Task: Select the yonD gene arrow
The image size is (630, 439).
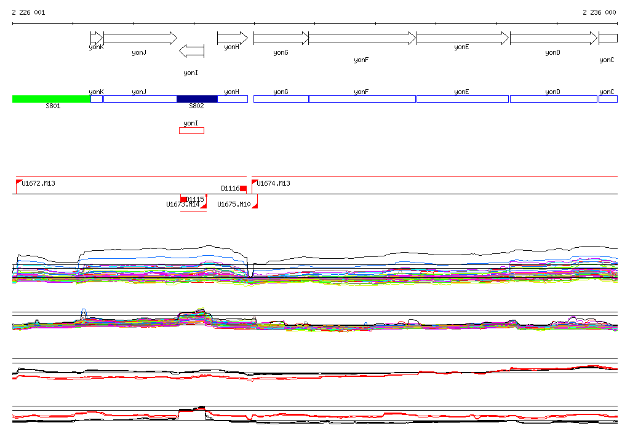Action: (x=554, y=38)
